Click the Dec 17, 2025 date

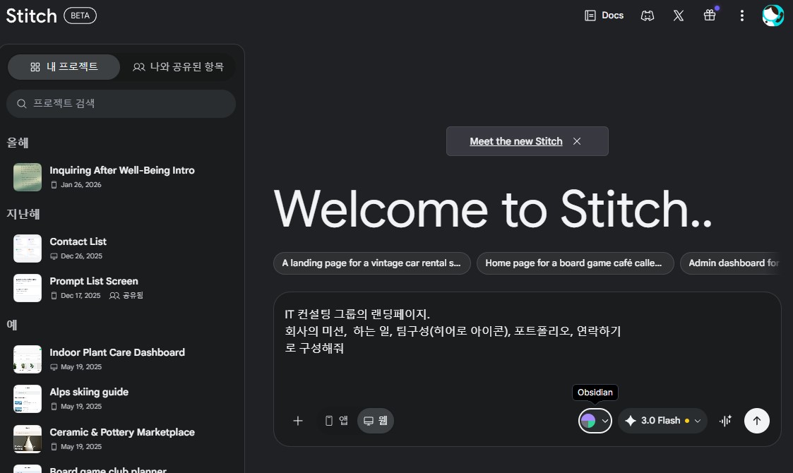pyautogui.click(x=81, y=295)
